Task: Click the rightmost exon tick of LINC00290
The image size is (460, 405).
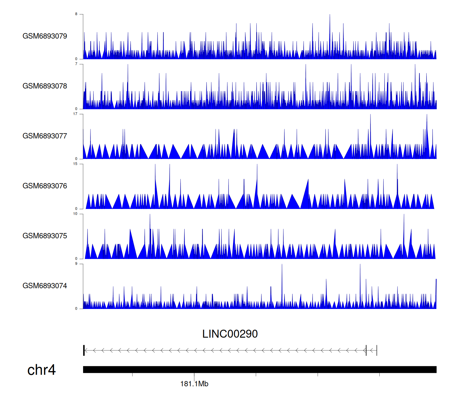Action: [377, 350]
